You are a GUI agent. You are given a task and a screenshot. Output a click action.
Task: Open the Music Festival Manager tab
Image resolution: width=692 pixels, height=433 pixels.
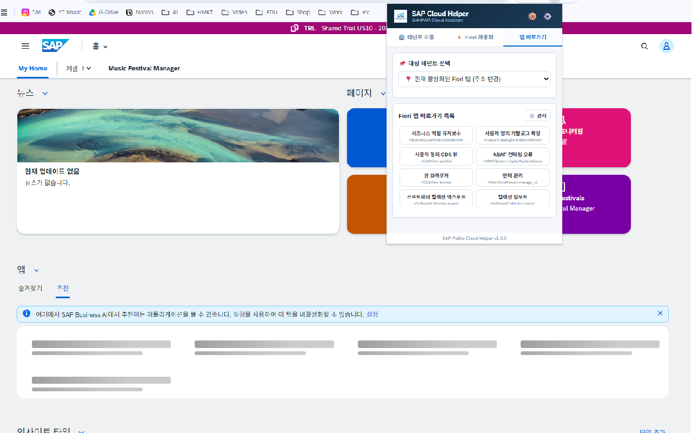click(144, 68)
